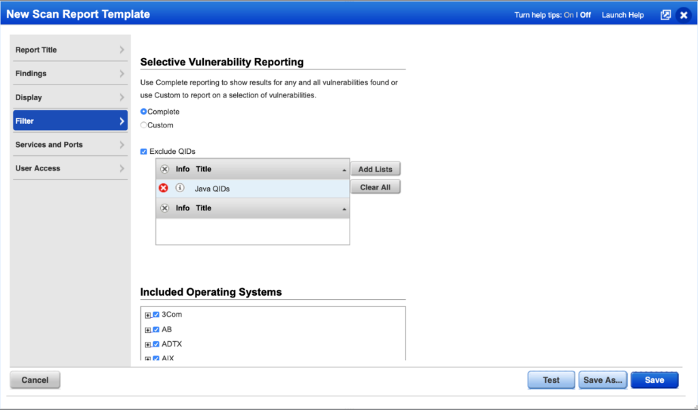Screen dimensions: 698x410
Task: Sort with the first Title column arrow
Action: pyautogui.click(x=344, y=170)
